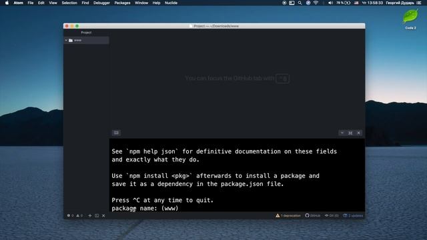Image resolution: width=427 pixels, height=240 pixels.
Task: Open the Wi-Fi menu bar icon
Action: (x=316, y=3)
